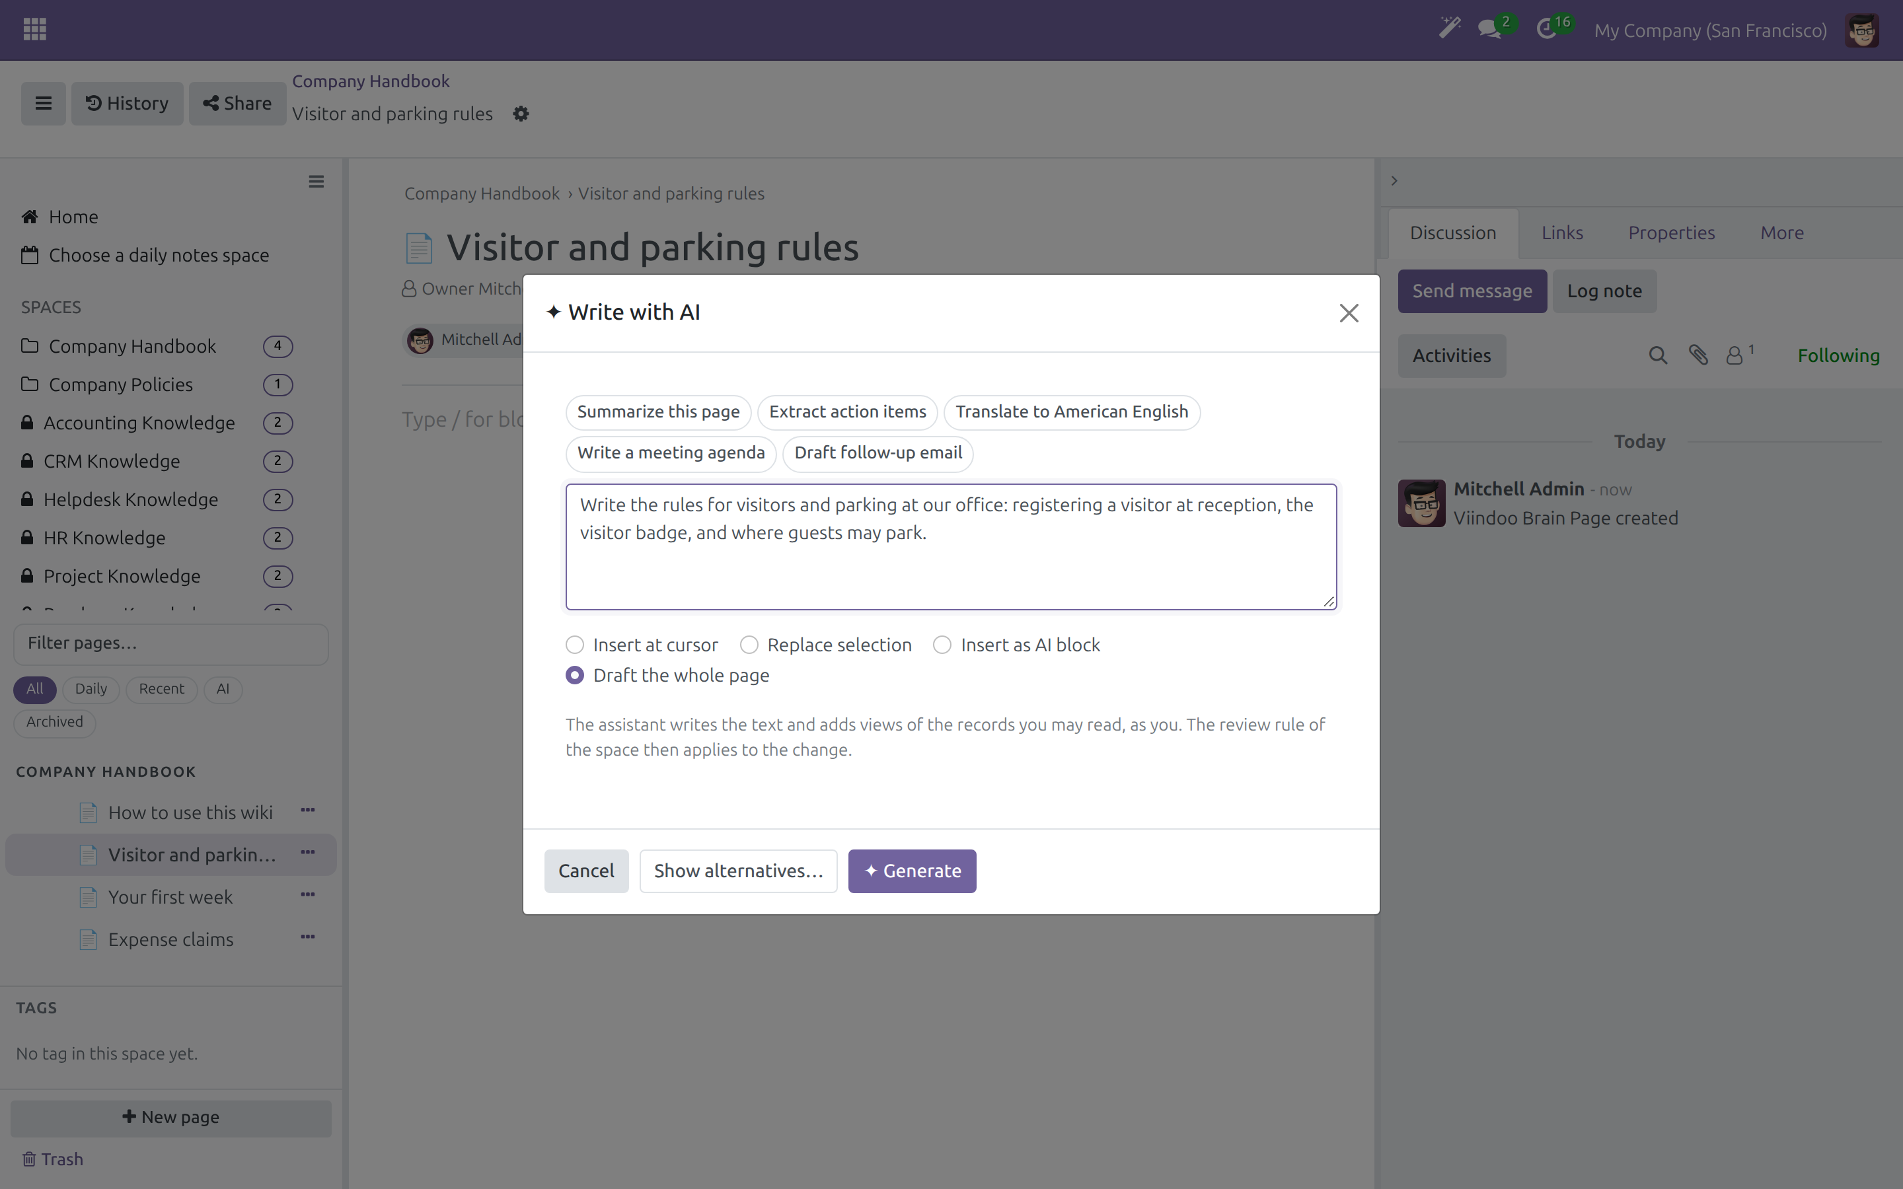Open the conversations chat icon
Image resolution: width=1903 pixels, height=1189 pixels.
1489,30
